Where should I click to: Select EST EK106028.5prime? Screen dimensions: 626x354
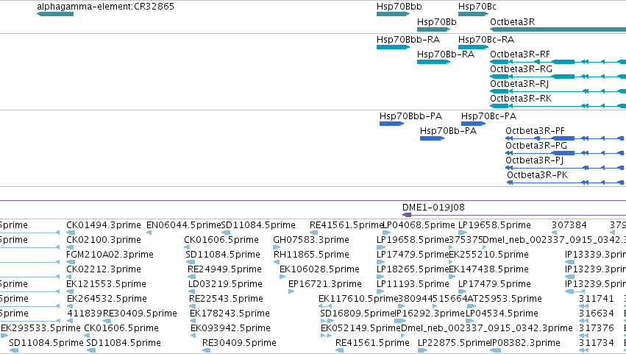(282, 277)
